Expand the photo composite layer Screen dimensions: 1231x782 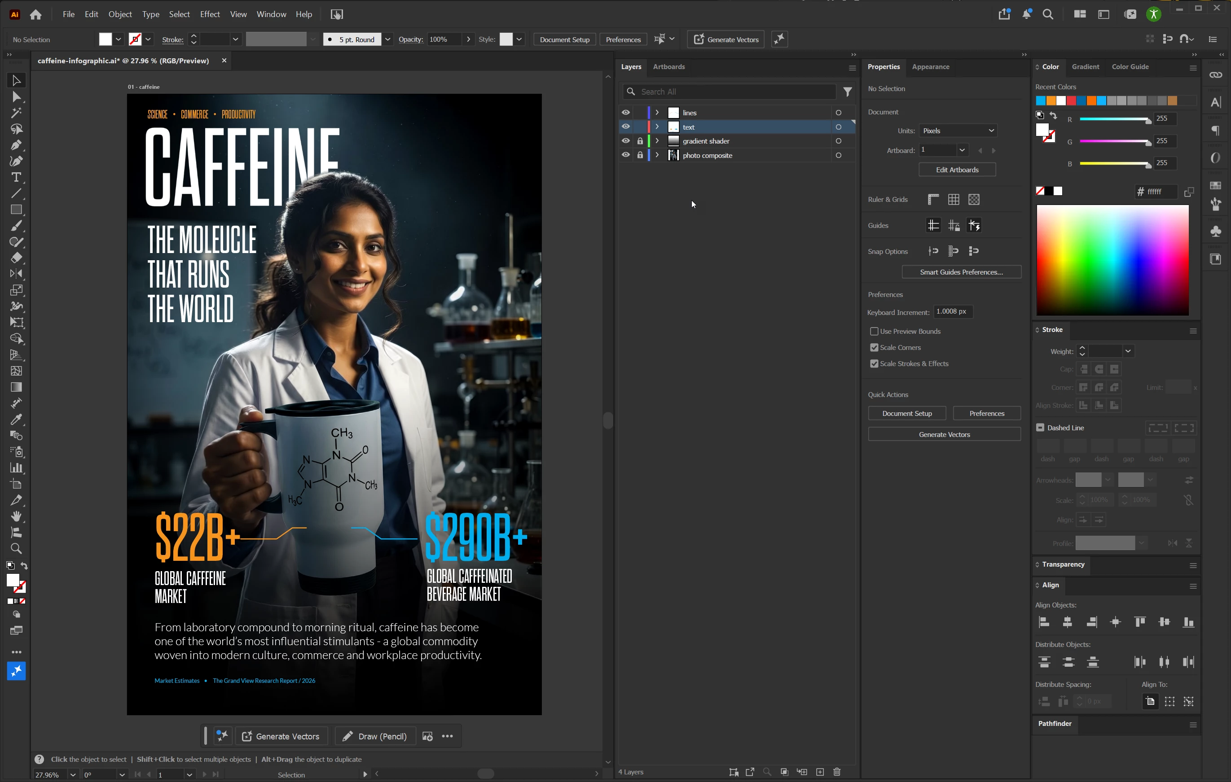[657, 155]
